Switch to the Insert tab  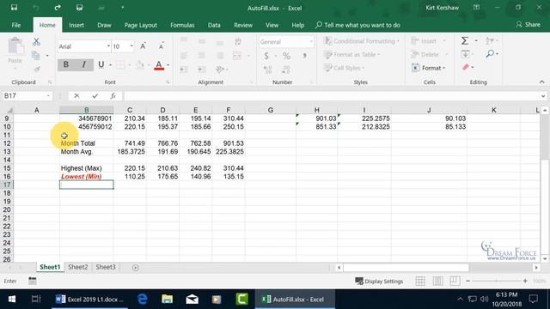[x=76, y=25]
